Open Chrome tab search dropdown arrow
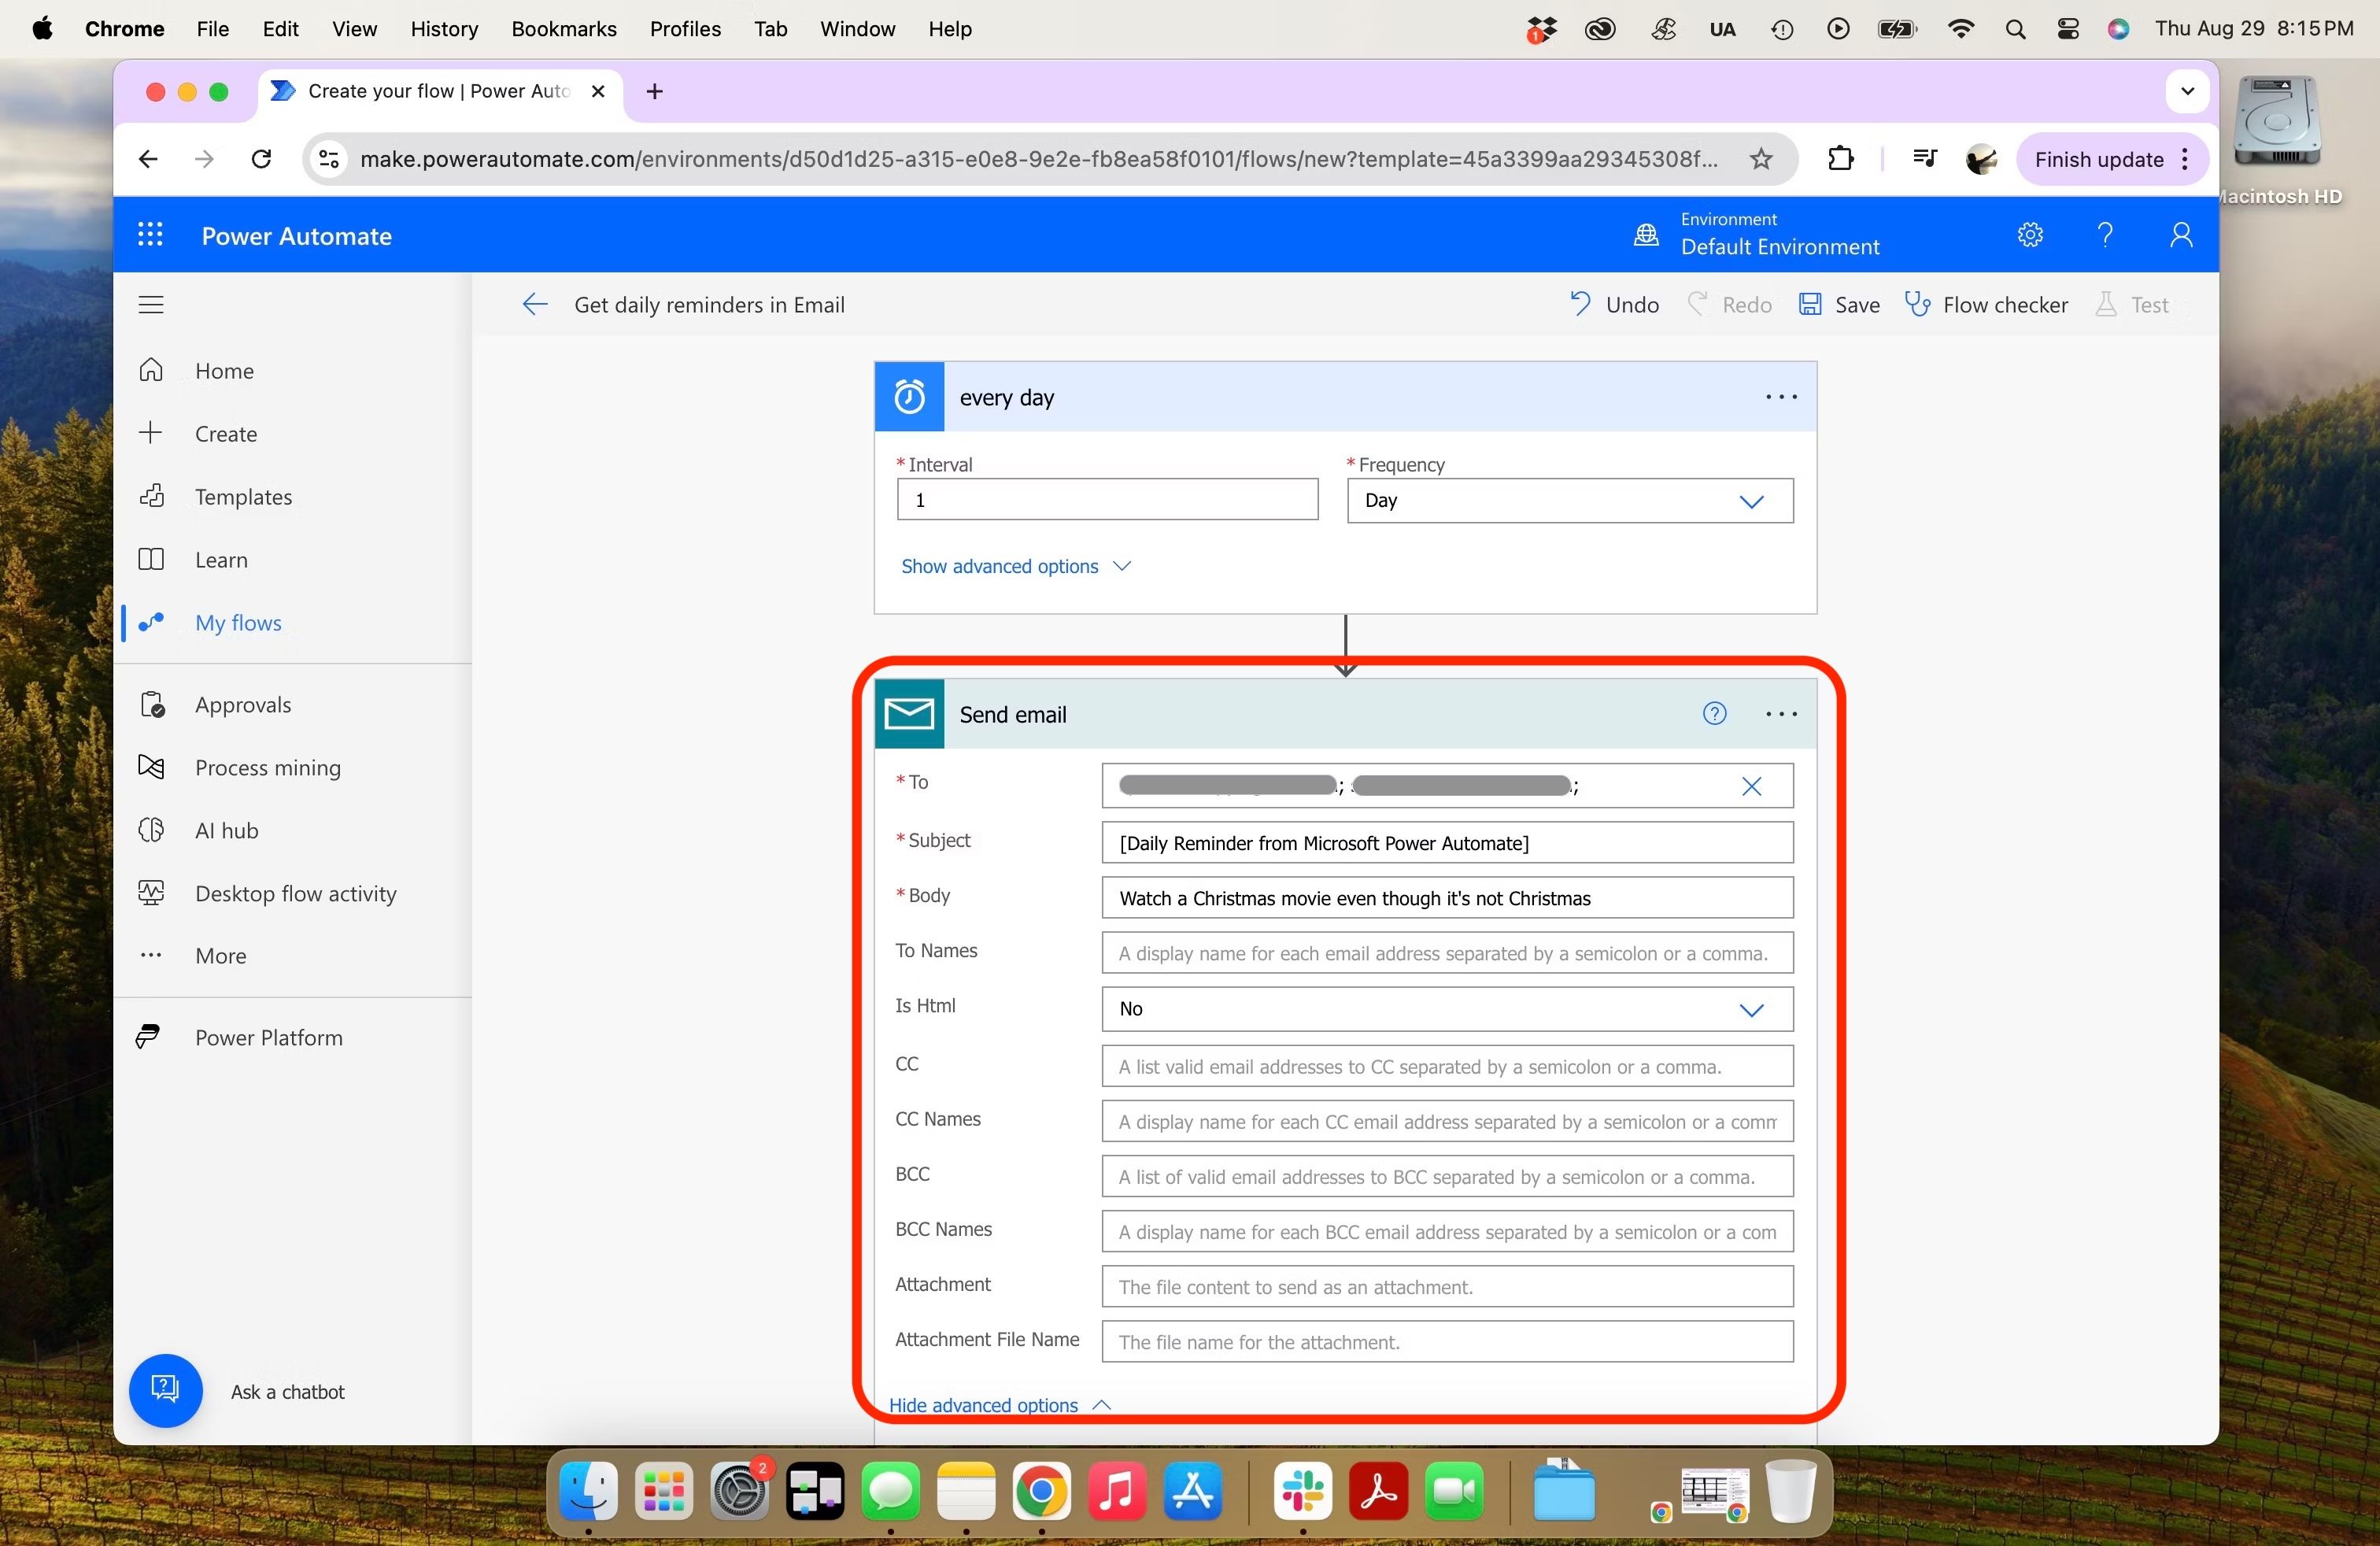 pyautogui.click(x=2187, y=91)
